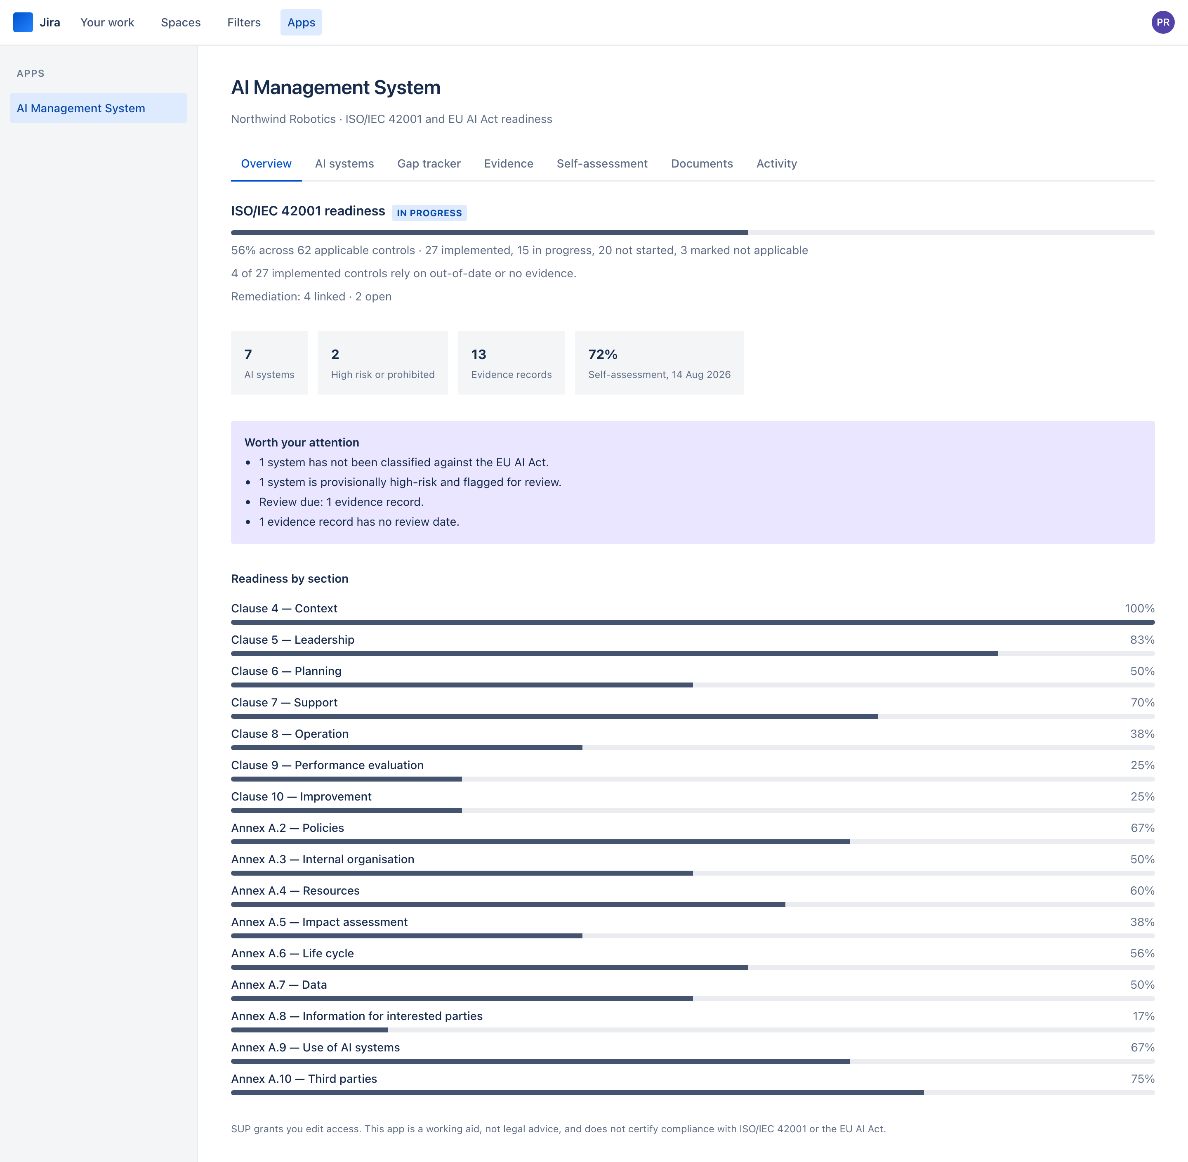Image resolution: width=1188 pixels, height=1162 pixels.
Task: Click the Clause 4 — Context progress bar
Action: point(693,622)
